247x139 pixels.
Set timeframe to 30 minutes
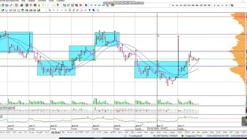(x=193, y=5)
